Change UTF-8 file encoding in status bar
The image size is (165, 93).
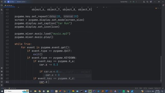point(145,88)
